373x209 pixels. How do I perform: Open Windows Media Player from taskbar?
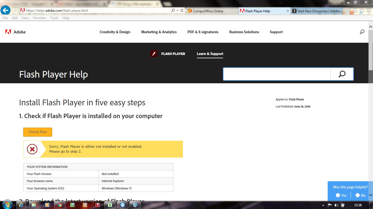pos(47,205)
